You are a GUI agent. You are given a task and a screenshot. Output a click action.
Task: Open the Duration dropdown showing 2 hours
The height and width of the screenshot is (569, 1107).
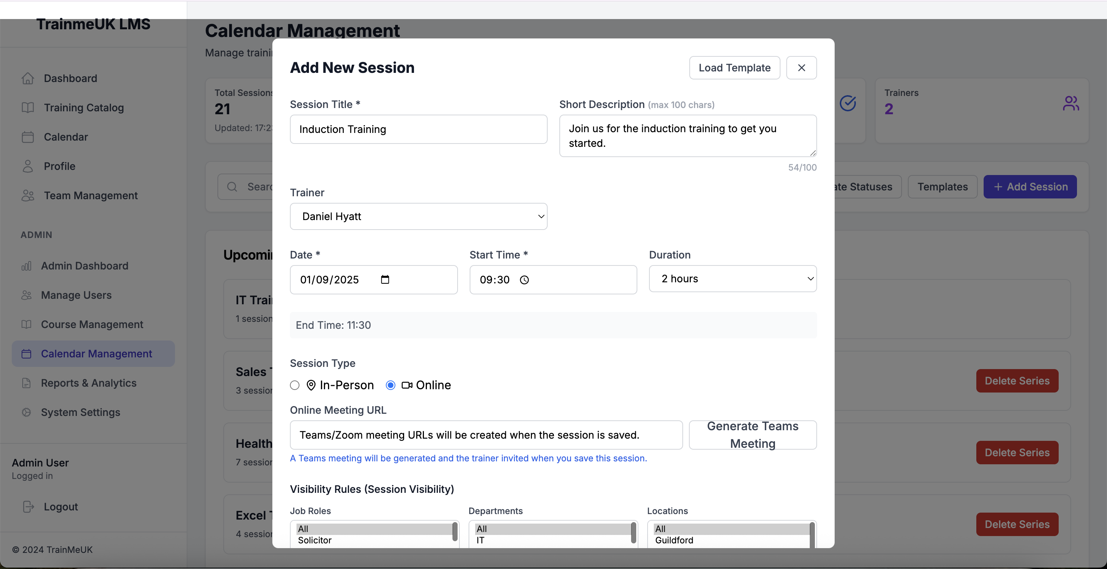click(x=732, y=279)
